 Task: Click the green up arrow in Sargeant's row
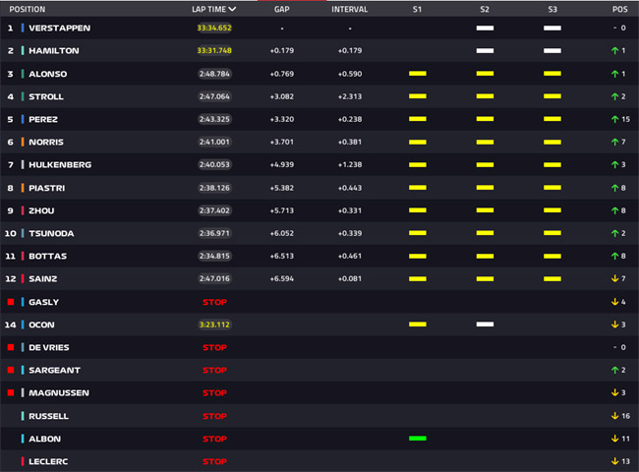615,370
